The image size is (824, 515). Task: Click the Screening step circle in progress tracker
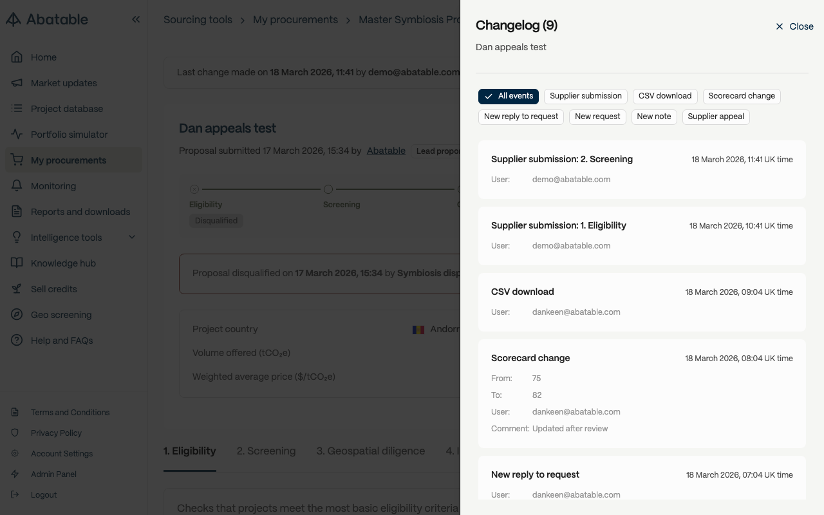[328, 189]
